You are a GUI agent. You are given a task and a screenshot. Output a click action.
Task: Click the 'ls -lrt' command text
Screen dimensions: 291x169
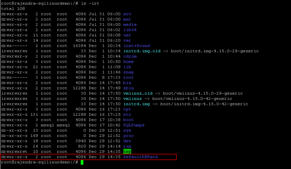pyautogui.click(x=90, y=3)
